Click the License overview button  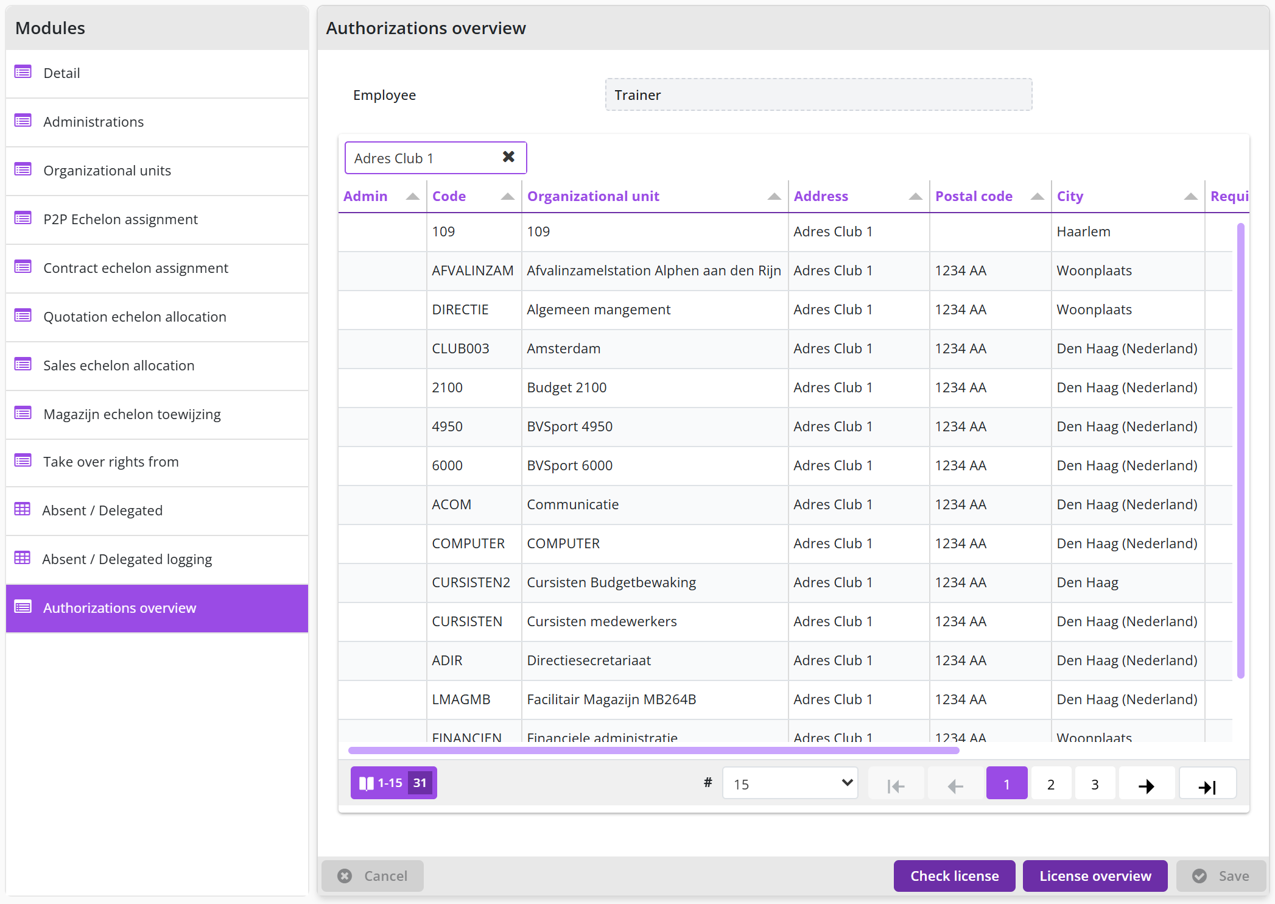click(x=1095, y=876)
